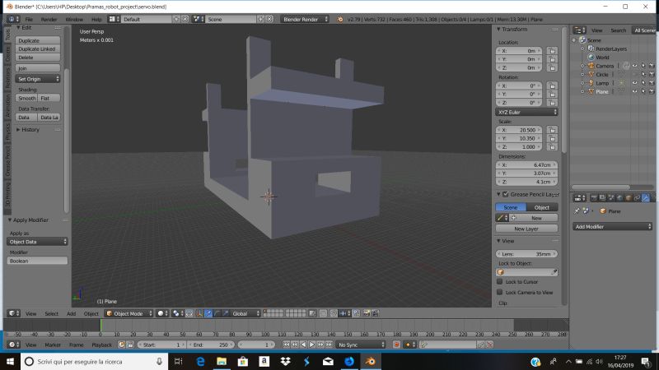Toggle lock on Location X
Screen dimensions: 659x370
(552, 51)
